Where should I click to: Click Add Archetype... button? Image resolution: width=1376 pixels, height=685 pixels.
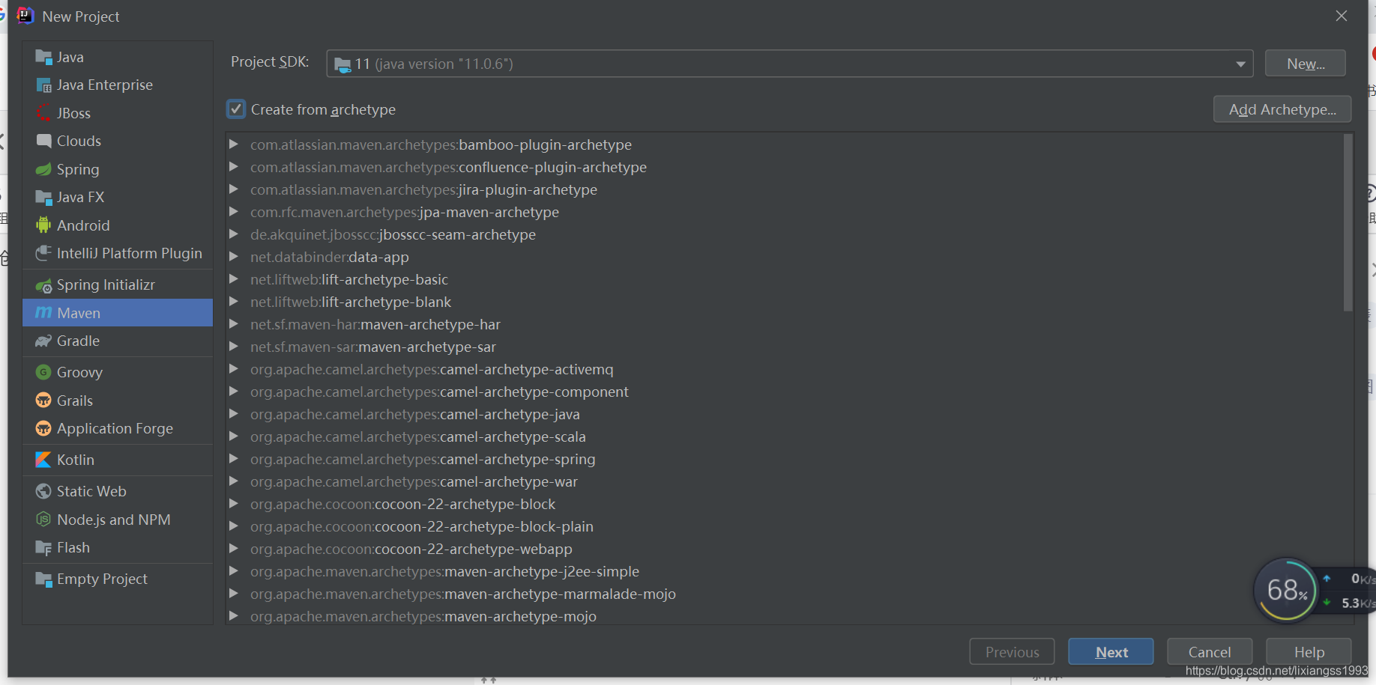[1282, 109]
